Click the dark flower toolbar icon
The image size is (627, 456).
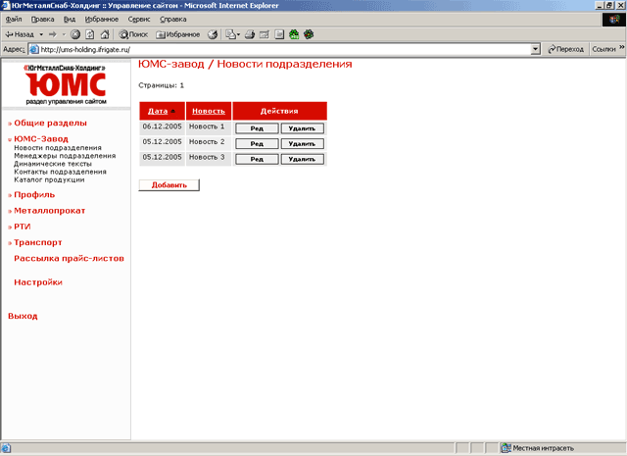coord(309,34)
